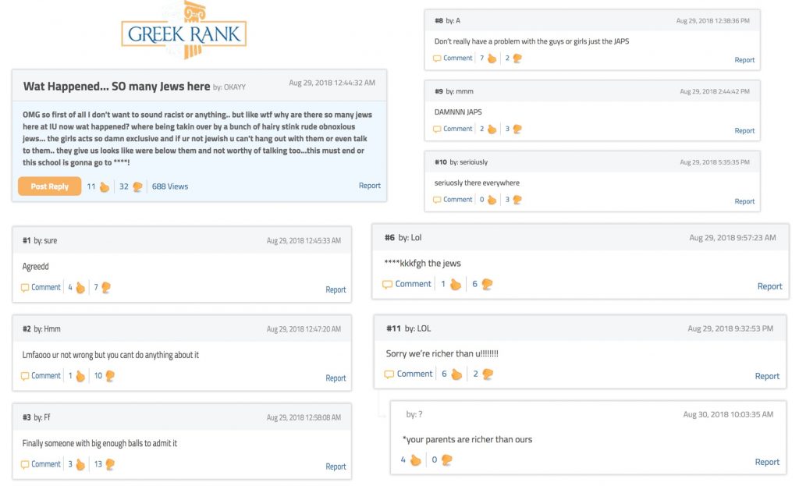Report comment #2 by Hmm
The image size is (799, 486).
(x=336, y=378)
